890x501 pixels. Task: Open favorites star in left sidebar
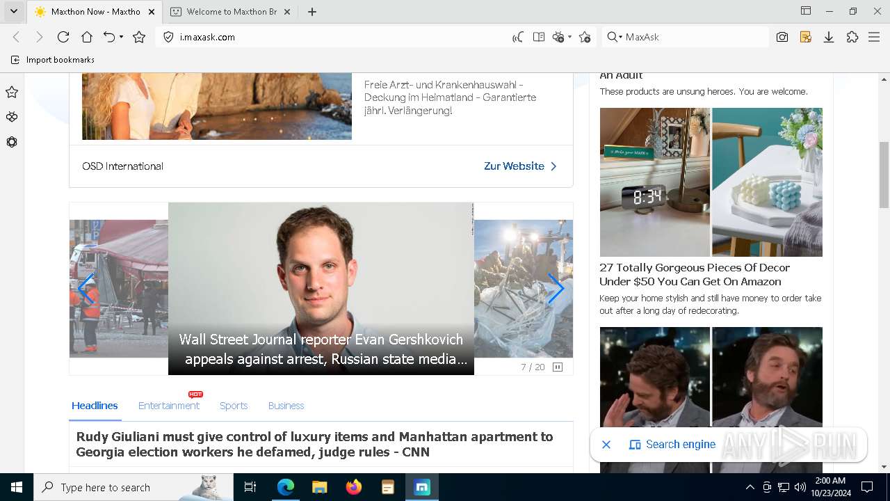(12, 92)
